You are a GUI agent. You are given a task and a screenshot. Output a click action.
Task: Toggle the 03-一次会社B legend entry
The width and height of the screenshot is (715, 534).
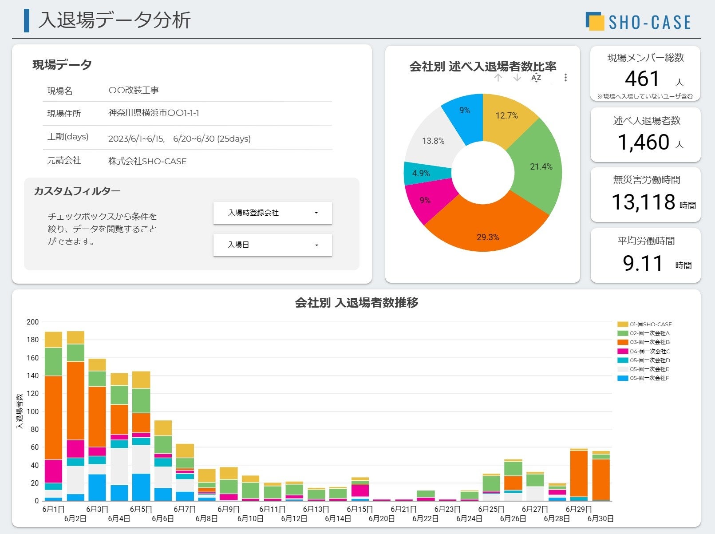[644, 342]
